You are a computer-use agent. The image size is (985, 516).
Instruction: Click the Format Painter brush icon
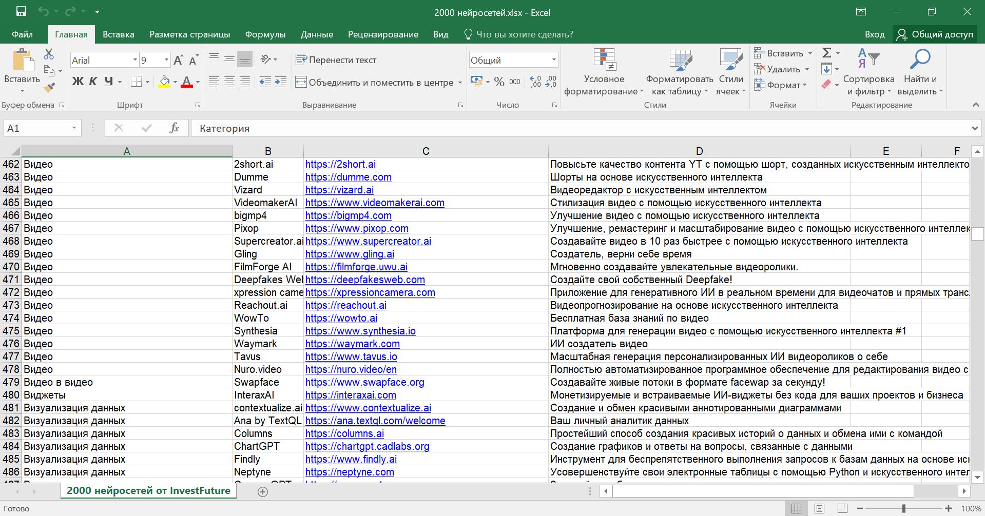(49, 88)
